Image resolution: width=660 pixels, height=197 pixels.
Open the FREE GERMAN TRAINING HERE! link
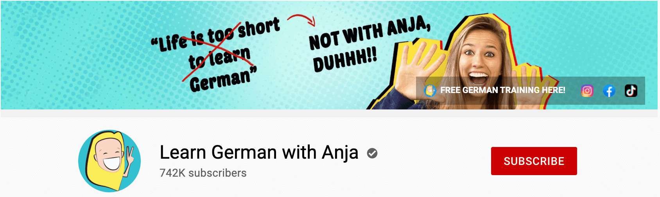click(x=502, y=90)
